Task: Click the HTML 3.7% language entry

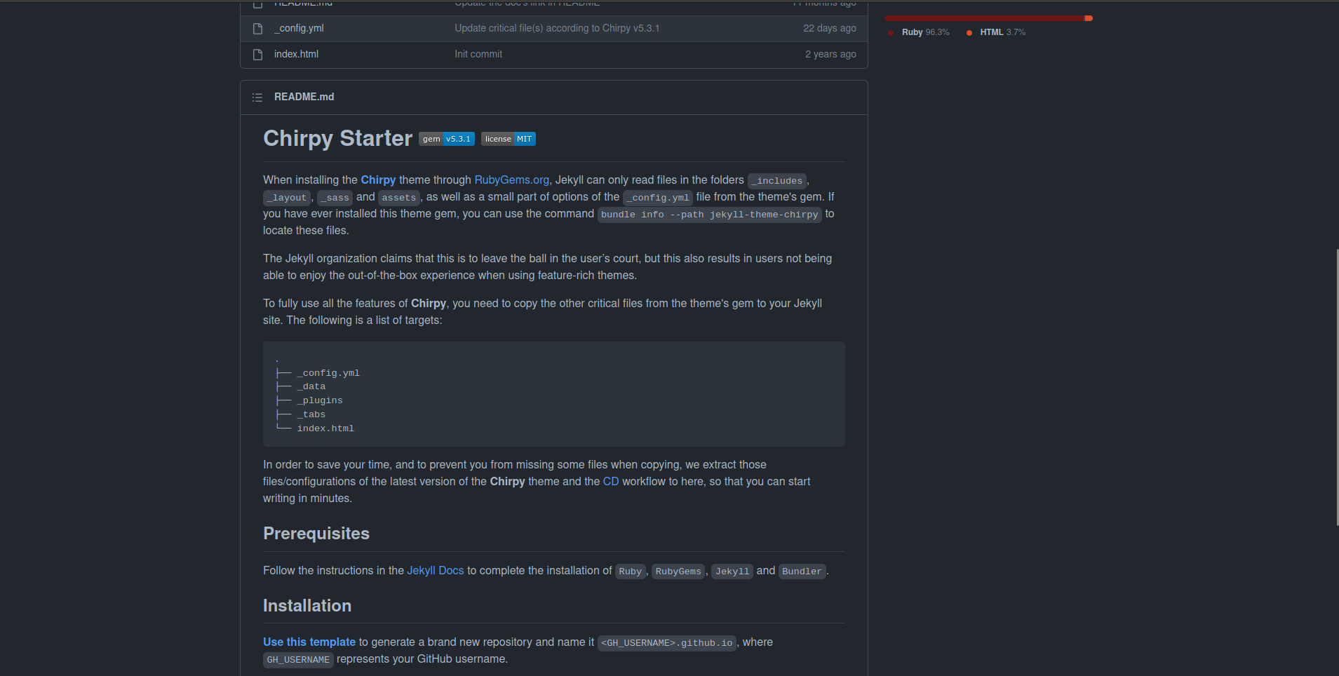Action: [996, 32]
